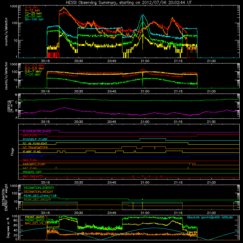
Task: Select the GAP_FLAG label
Action: [30, 135]
